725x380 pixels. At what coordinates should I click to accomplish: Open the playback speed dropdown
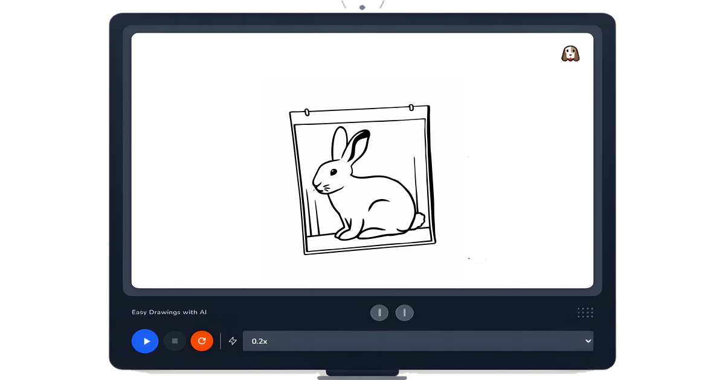[418, 341]
